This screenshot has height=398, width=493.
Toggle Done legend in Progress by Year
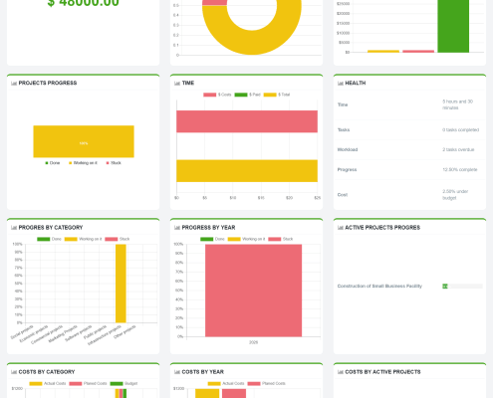tap(212, 239)
